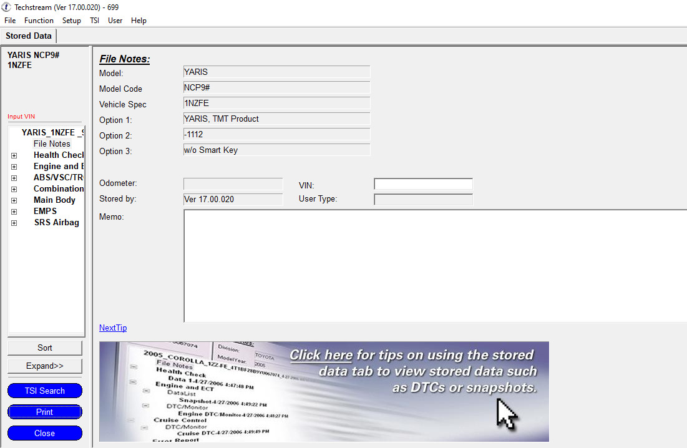
Task: Click into the Memo text area
Action: coord(435,266)
